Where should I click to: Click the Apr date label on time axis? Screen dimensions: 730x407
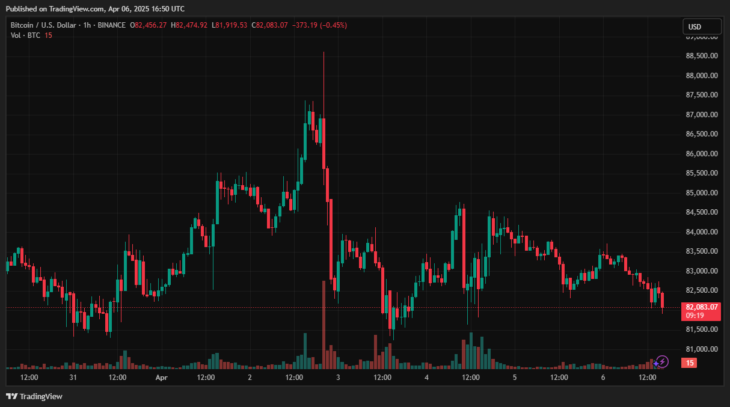pos(161,378)
